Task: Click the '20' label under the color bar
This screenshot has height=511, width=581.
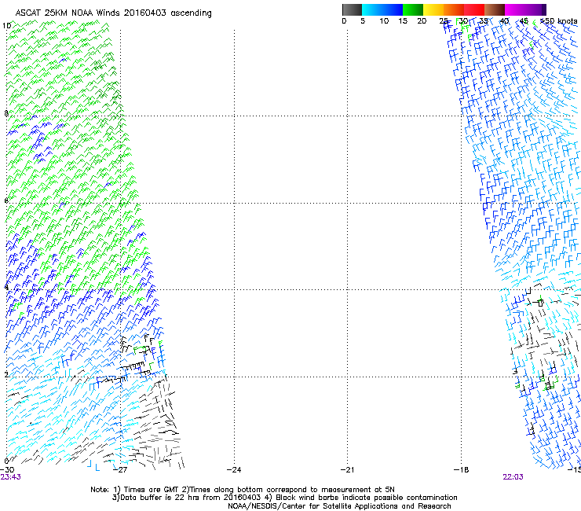Action: pos(422,21)
